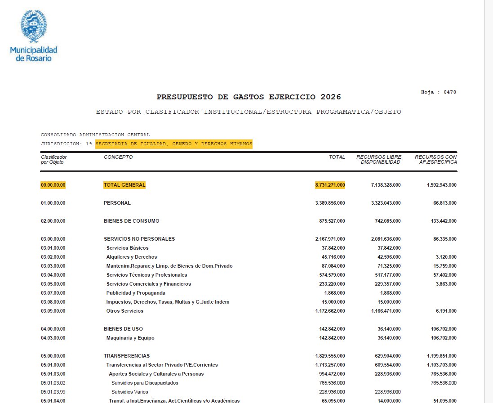The width and height of the screenshot is (493, 403).
Task: Click the value '994.472.000'
Action: [x=332, y=374]
